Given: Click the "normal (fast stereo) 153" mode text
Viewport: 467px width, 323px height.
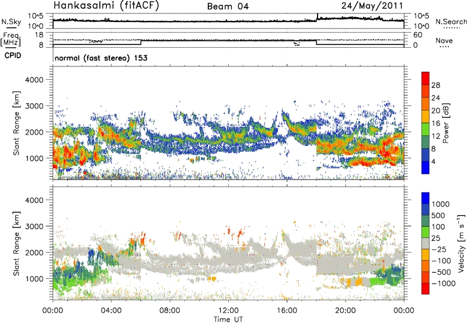Looking at the screenshot, I should pos(101,58).
